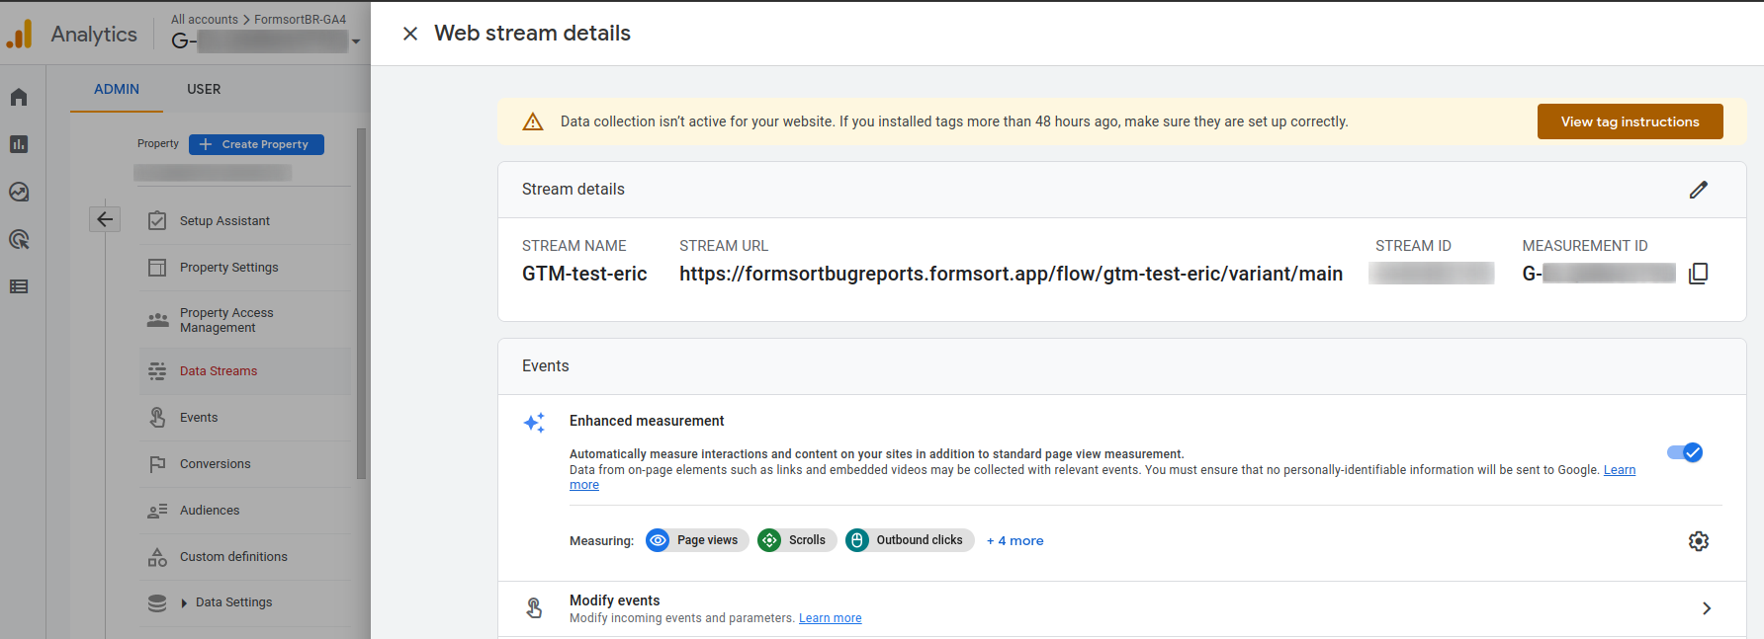Select the ADMIN tab
The width and height of the screenshot is (1764, 639).
(117, 89)
